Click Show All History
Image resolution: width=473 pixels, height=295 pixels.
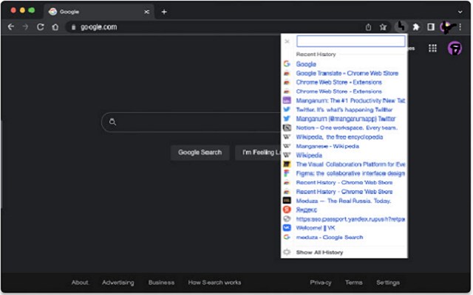point(319,252)
